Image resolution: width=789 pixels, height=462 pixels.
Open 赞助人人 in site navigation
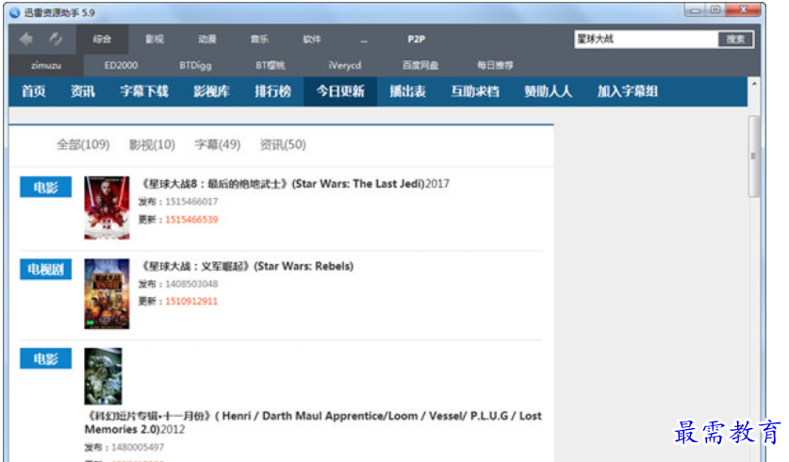point(548,91)
